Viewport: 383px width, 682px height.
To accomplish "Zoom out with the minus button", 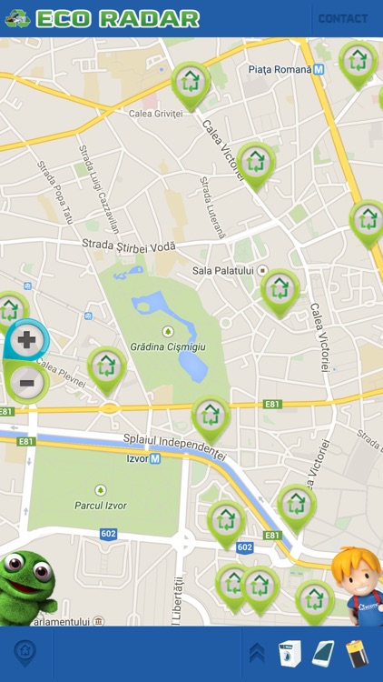I will click(27, 383).
